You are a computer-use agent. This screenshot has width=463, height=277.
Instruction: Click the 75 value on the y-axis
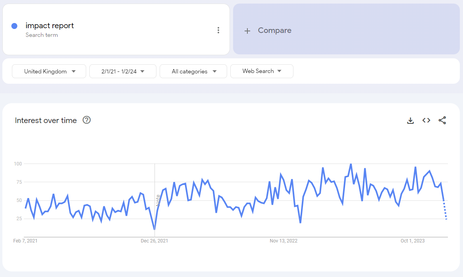(x=19, y=182)
